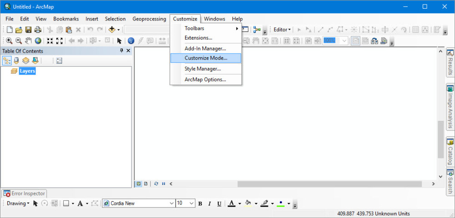Viewport: 455px width, 218px height.
Task: Choose Extensions... from Customize menu
Action: coord(206,38)
